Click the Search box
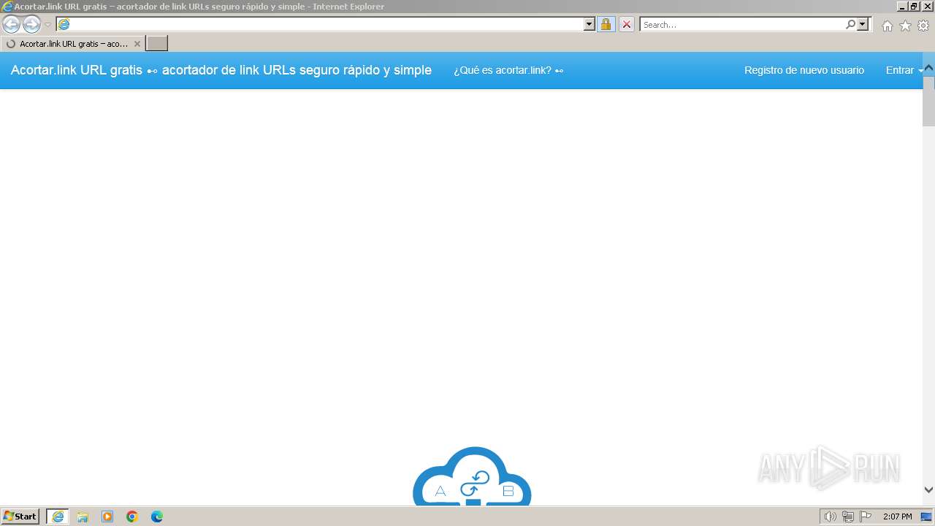This screenshot has width=935, height=526. (742, 25)
